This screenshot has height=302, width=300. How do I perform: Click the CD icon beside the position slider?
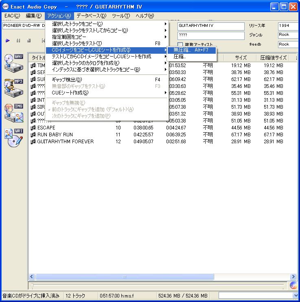pyautogui.click(x=293, y=285)
